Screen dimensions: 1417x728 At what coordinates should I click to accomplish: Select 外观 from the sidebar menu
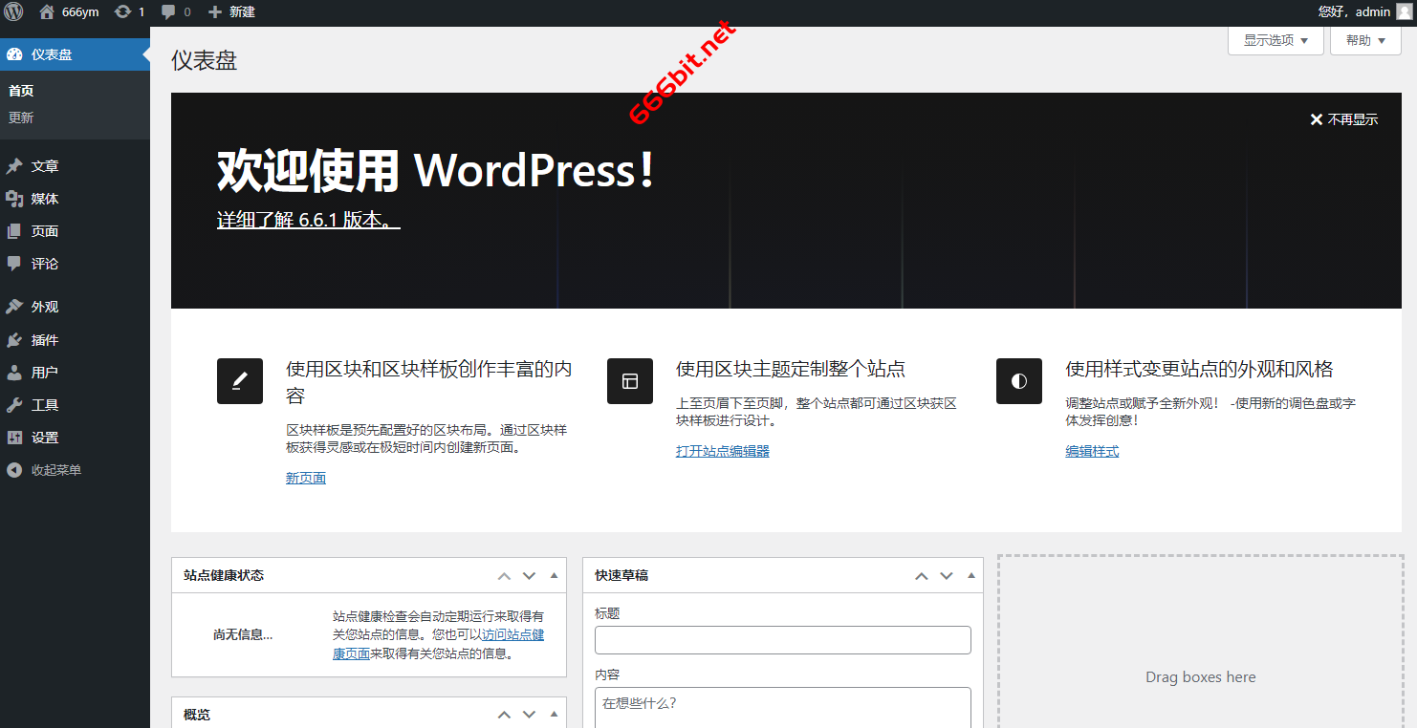click(x=44, y=306)
